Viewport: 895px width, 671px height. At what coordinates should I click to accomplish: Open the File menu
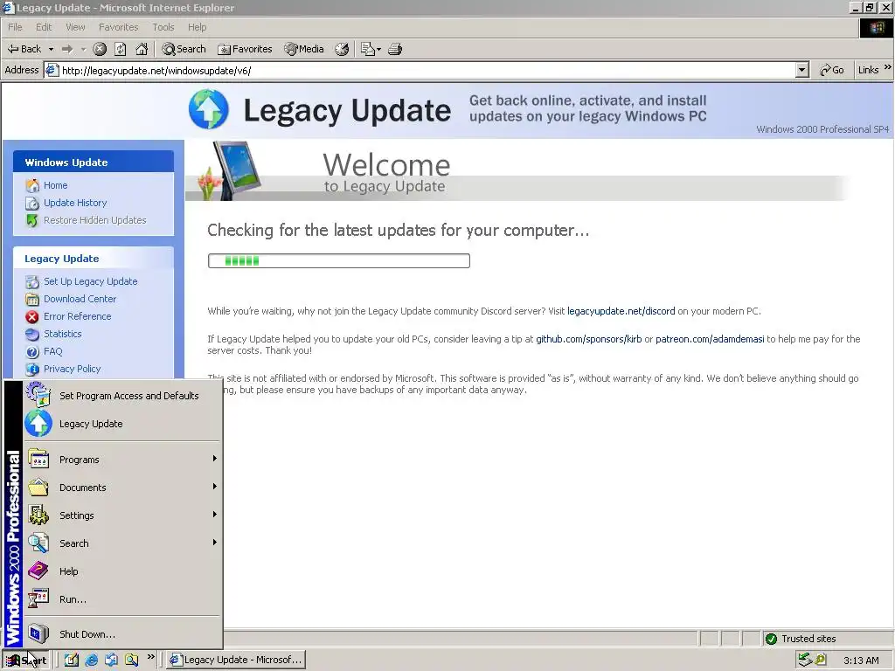(15, 27)
